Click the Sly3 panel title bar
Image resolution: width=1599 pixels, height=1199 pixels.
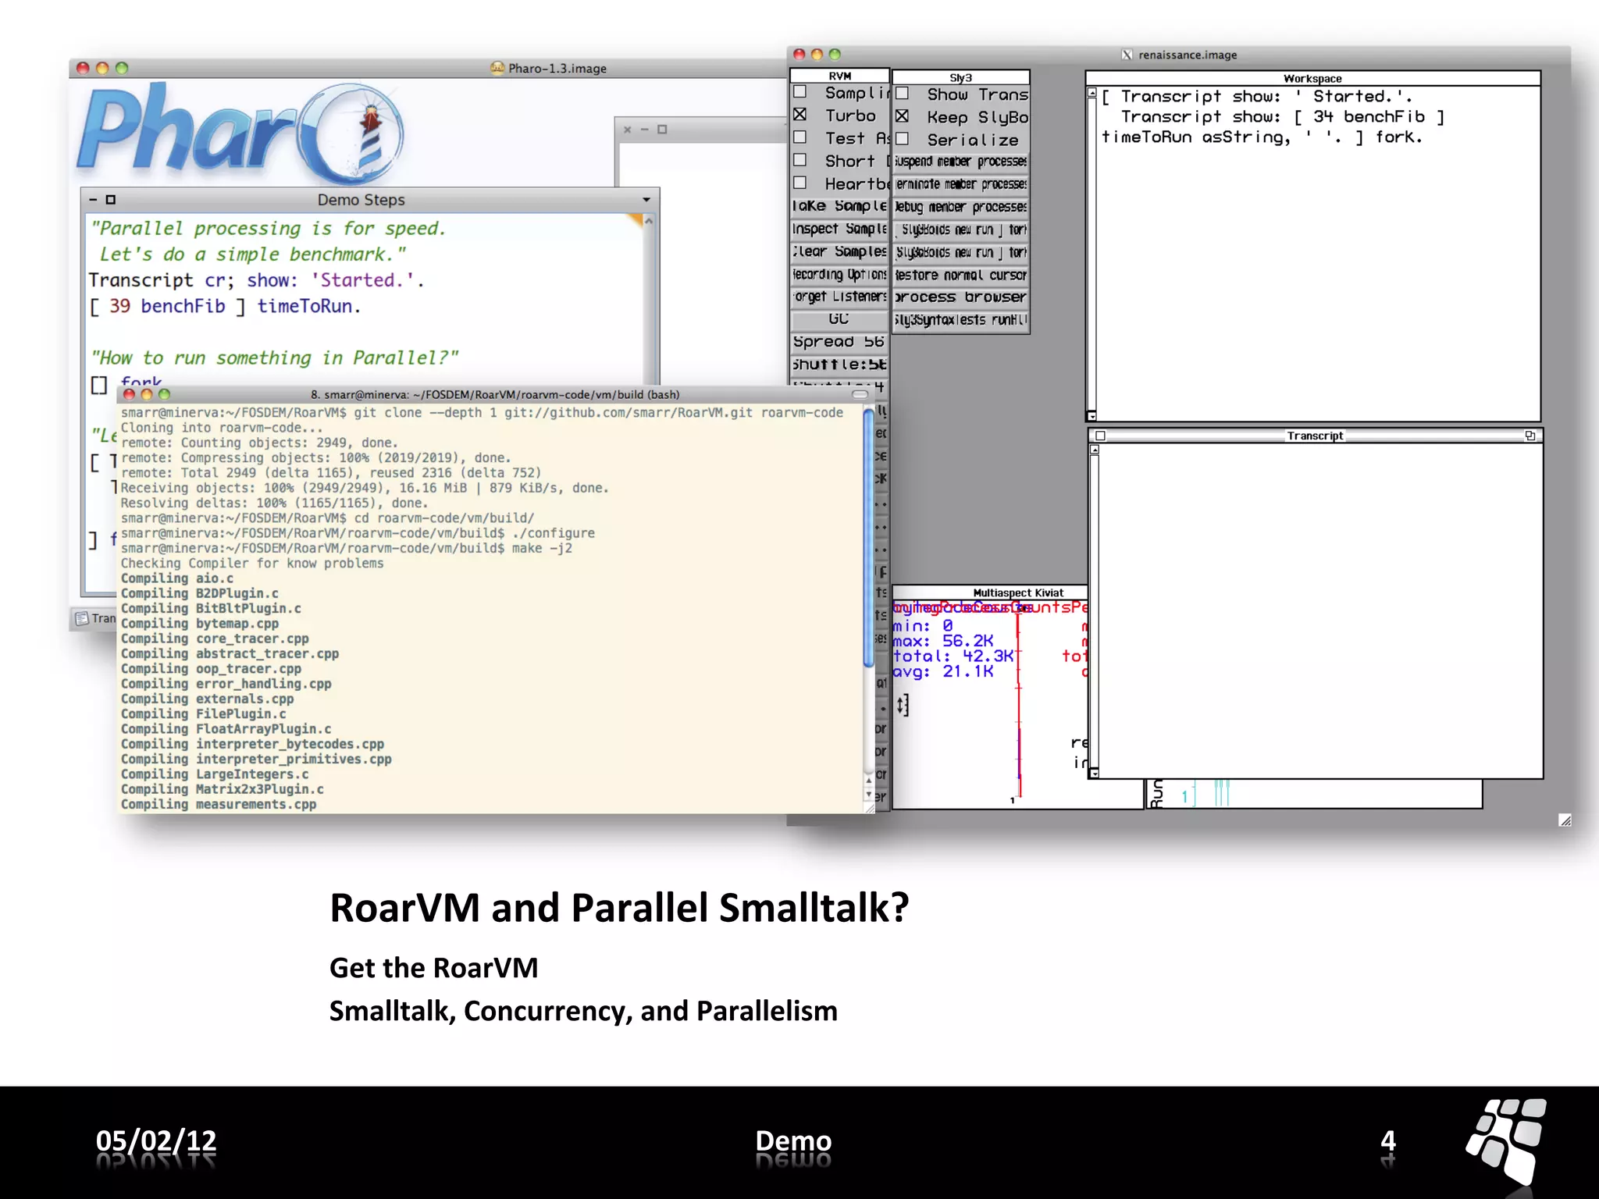tap(961, 77)
